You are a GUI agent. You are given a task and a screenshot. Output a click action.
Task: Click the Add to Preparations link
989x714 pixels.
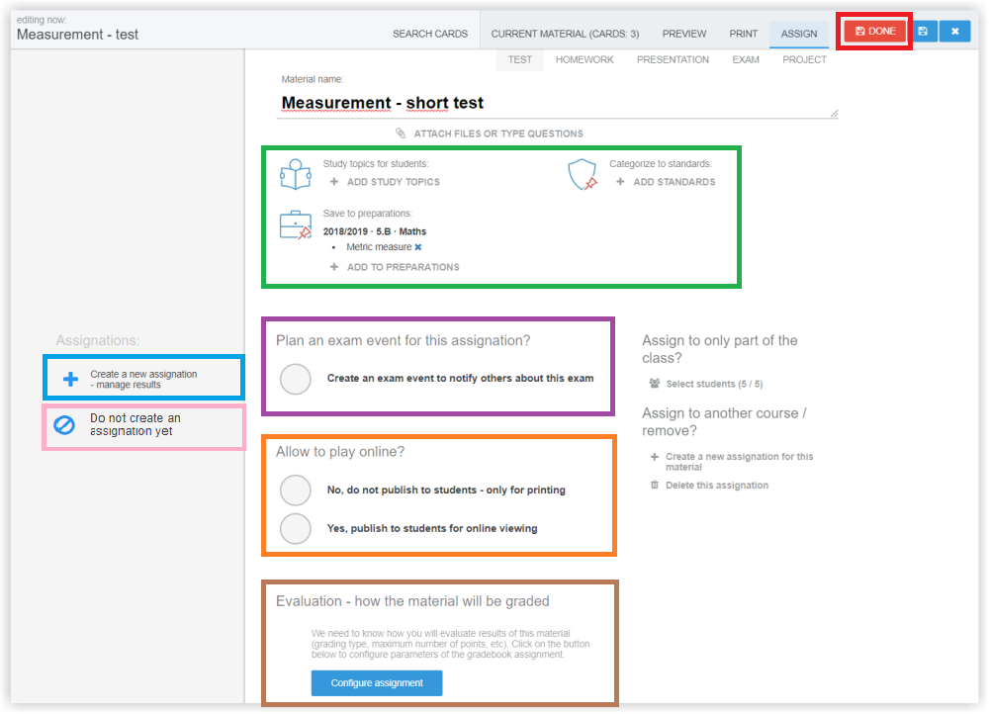[404, 267]
